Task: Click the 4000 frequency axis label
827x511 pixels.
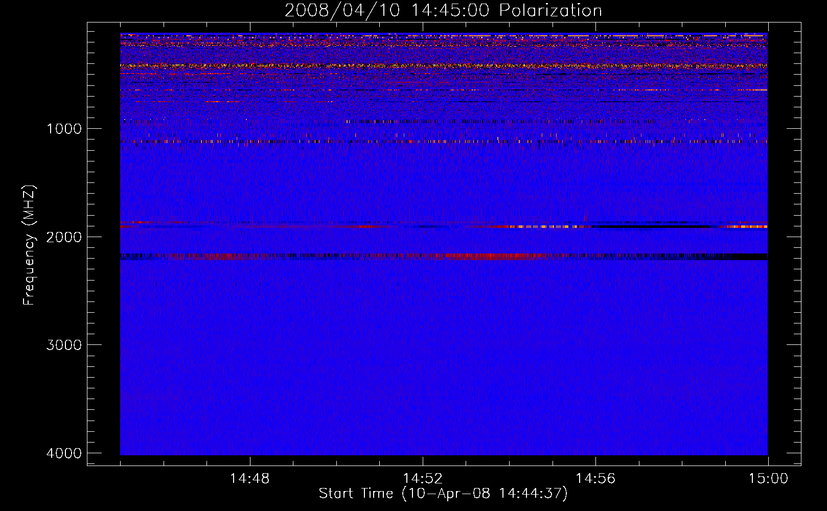Action: coord(64,453)
